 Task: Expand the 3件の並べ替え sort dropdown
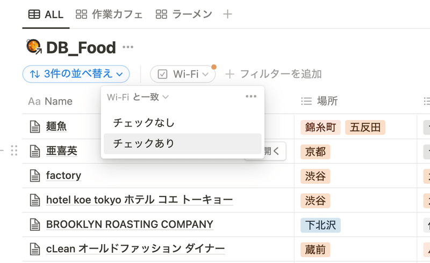pos(76,74)
